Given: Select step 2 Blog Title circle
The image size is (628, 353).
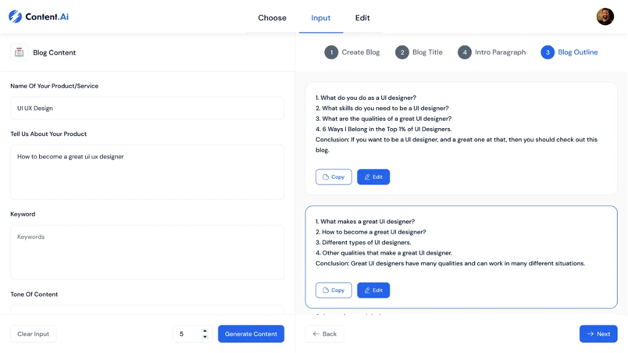Looking at the screenshot, I should (402, 53).
